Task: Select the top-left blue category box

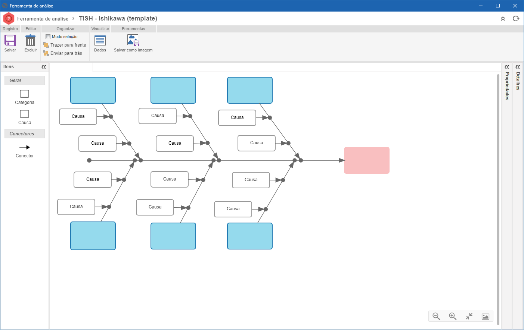Action: [93, 90]
